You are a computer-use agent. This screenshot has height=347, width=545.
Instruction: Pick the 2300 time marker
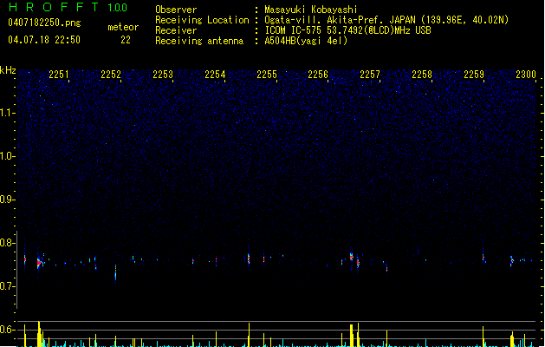point(526,75)
